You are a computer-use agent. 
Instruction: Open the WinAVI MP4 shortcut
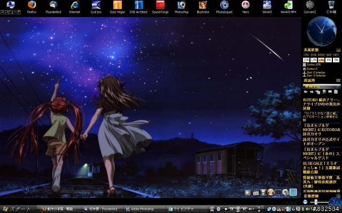289,7
